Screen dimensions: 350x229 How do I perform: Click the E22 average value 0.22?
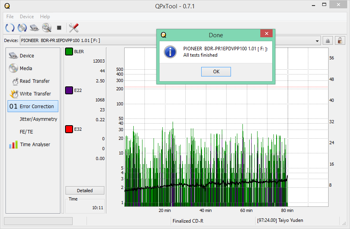pos(100,120)
